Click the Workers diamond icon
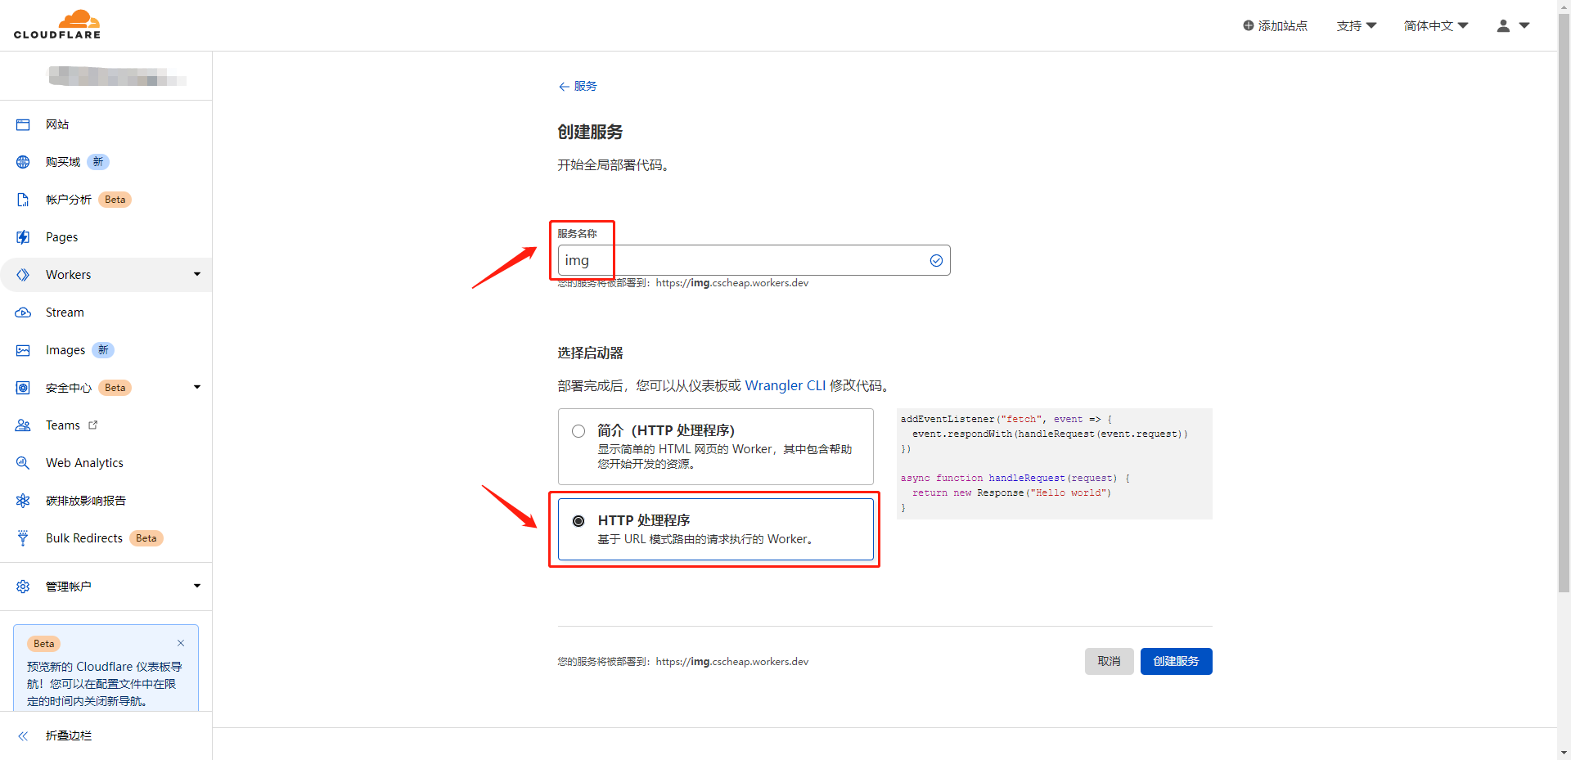Screen dimensions: 1571x760 point(23,275)
